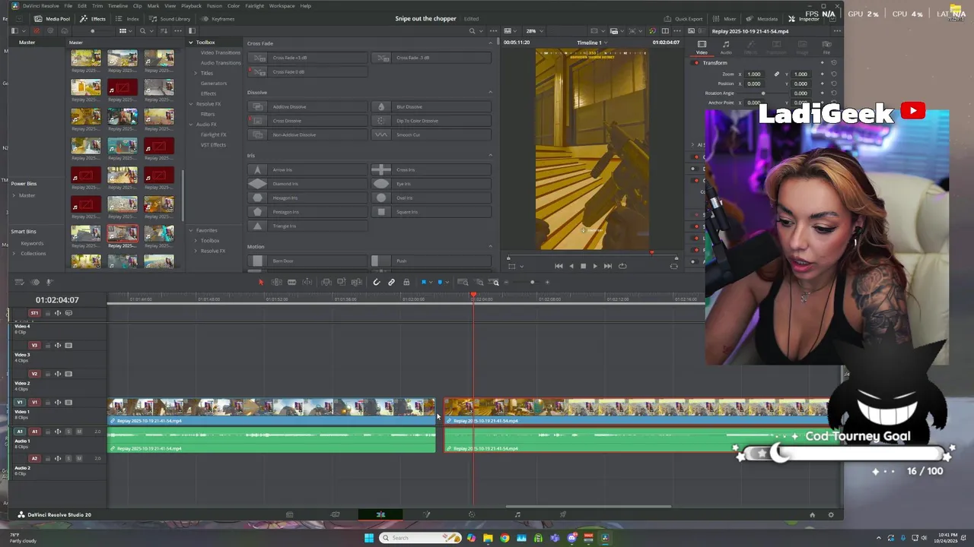Toggle timeline Snapping magnet icon
The height and width of the screenshot is (547, 974).
click(376, 283)
